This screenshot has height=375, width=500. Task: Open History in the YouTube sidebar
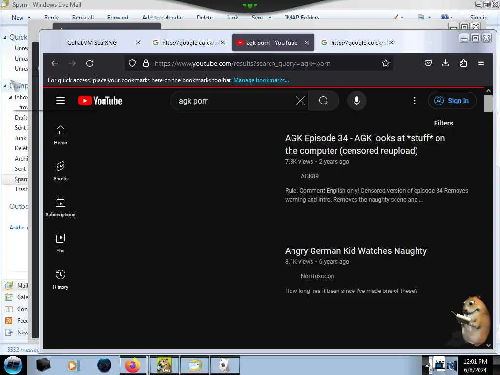point(60,279)
